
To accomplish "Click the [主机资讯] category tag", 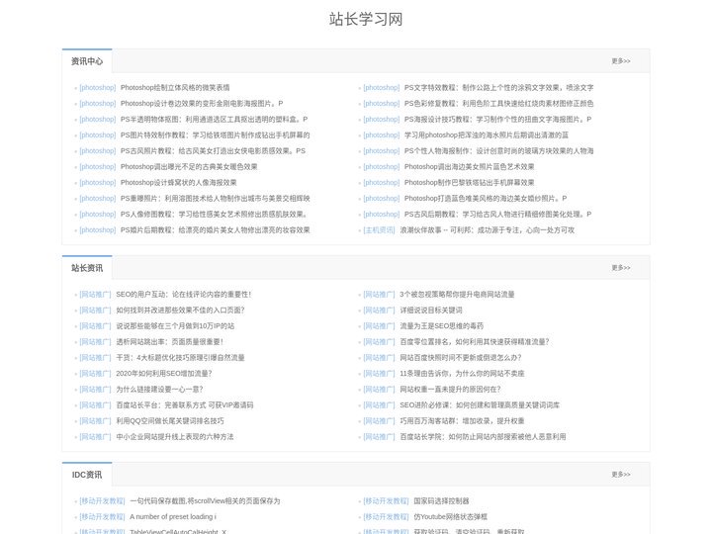I will [379, 230].
